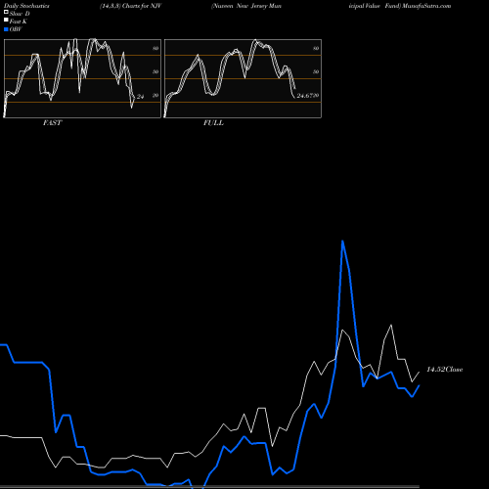This screenshot has width=489, height=489.
Task: Click the Fast K legend swatch
Action: (6, 20)
